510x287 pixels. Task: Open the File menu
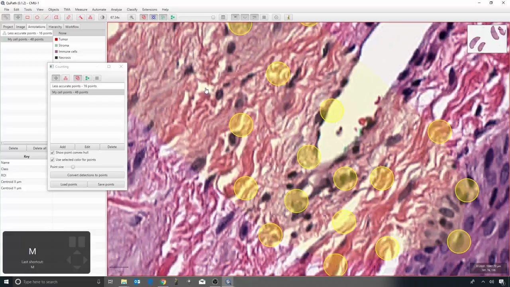(7, 9)
